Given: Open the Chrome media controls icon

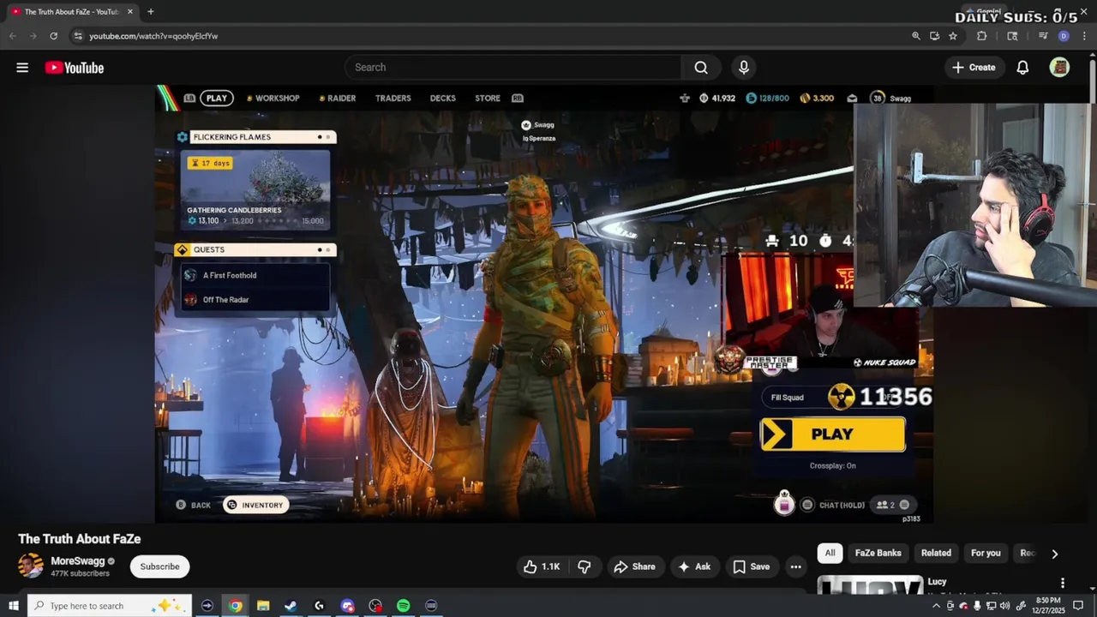Looking at the screenshot, I should (x=1043, y=36).
